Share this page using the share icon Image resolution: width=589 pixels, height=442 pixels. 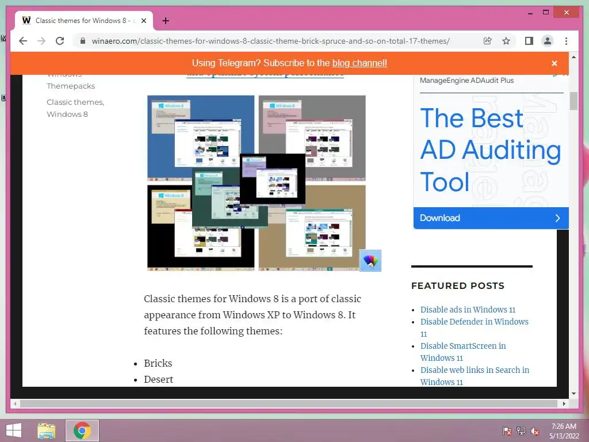point(488,41)
